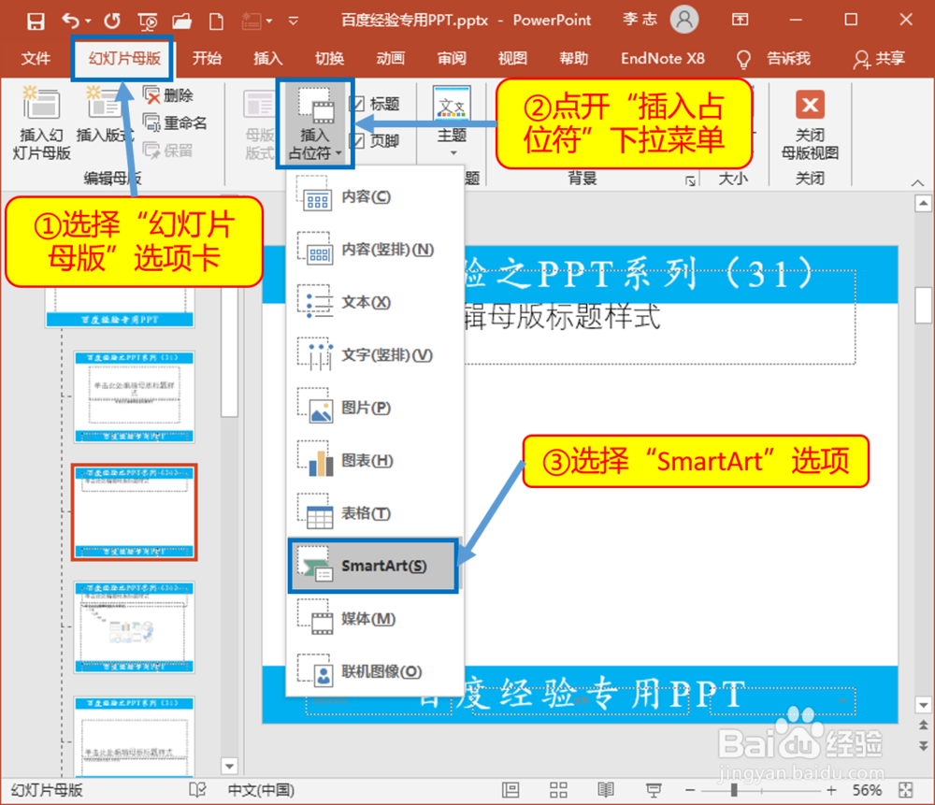Open 插入占位符 dropdown button

pyautogui.click(x=315, y=124)
